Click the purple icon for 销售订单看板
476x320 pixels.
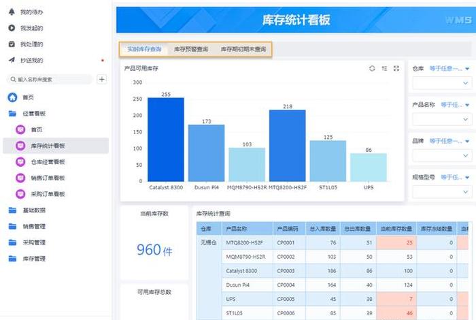pyautogui.click(x=20, y=178)
